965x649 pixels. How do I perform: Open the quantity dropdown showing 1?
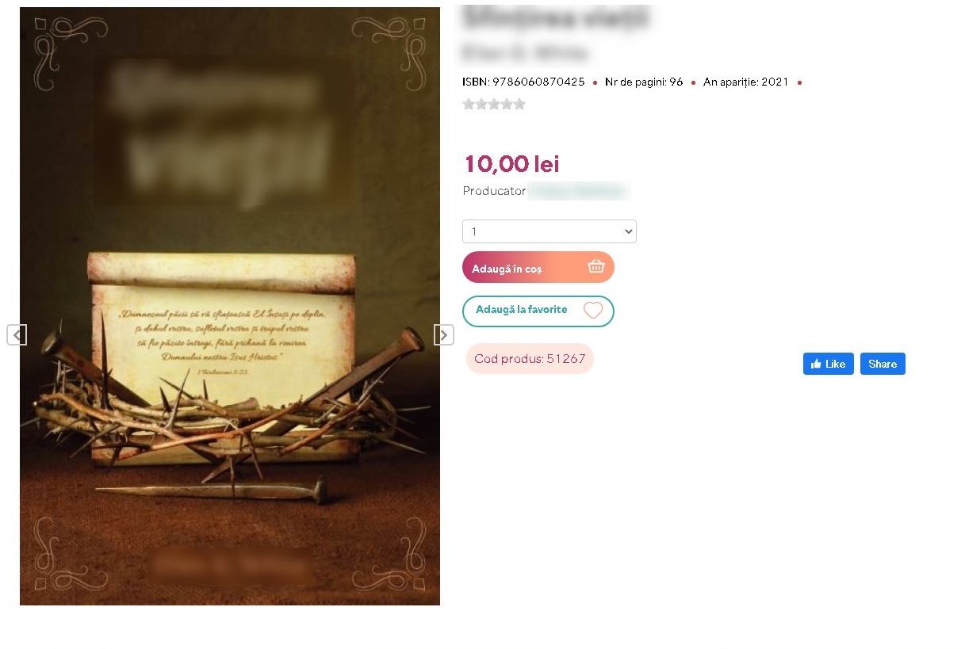click(550, 231)
